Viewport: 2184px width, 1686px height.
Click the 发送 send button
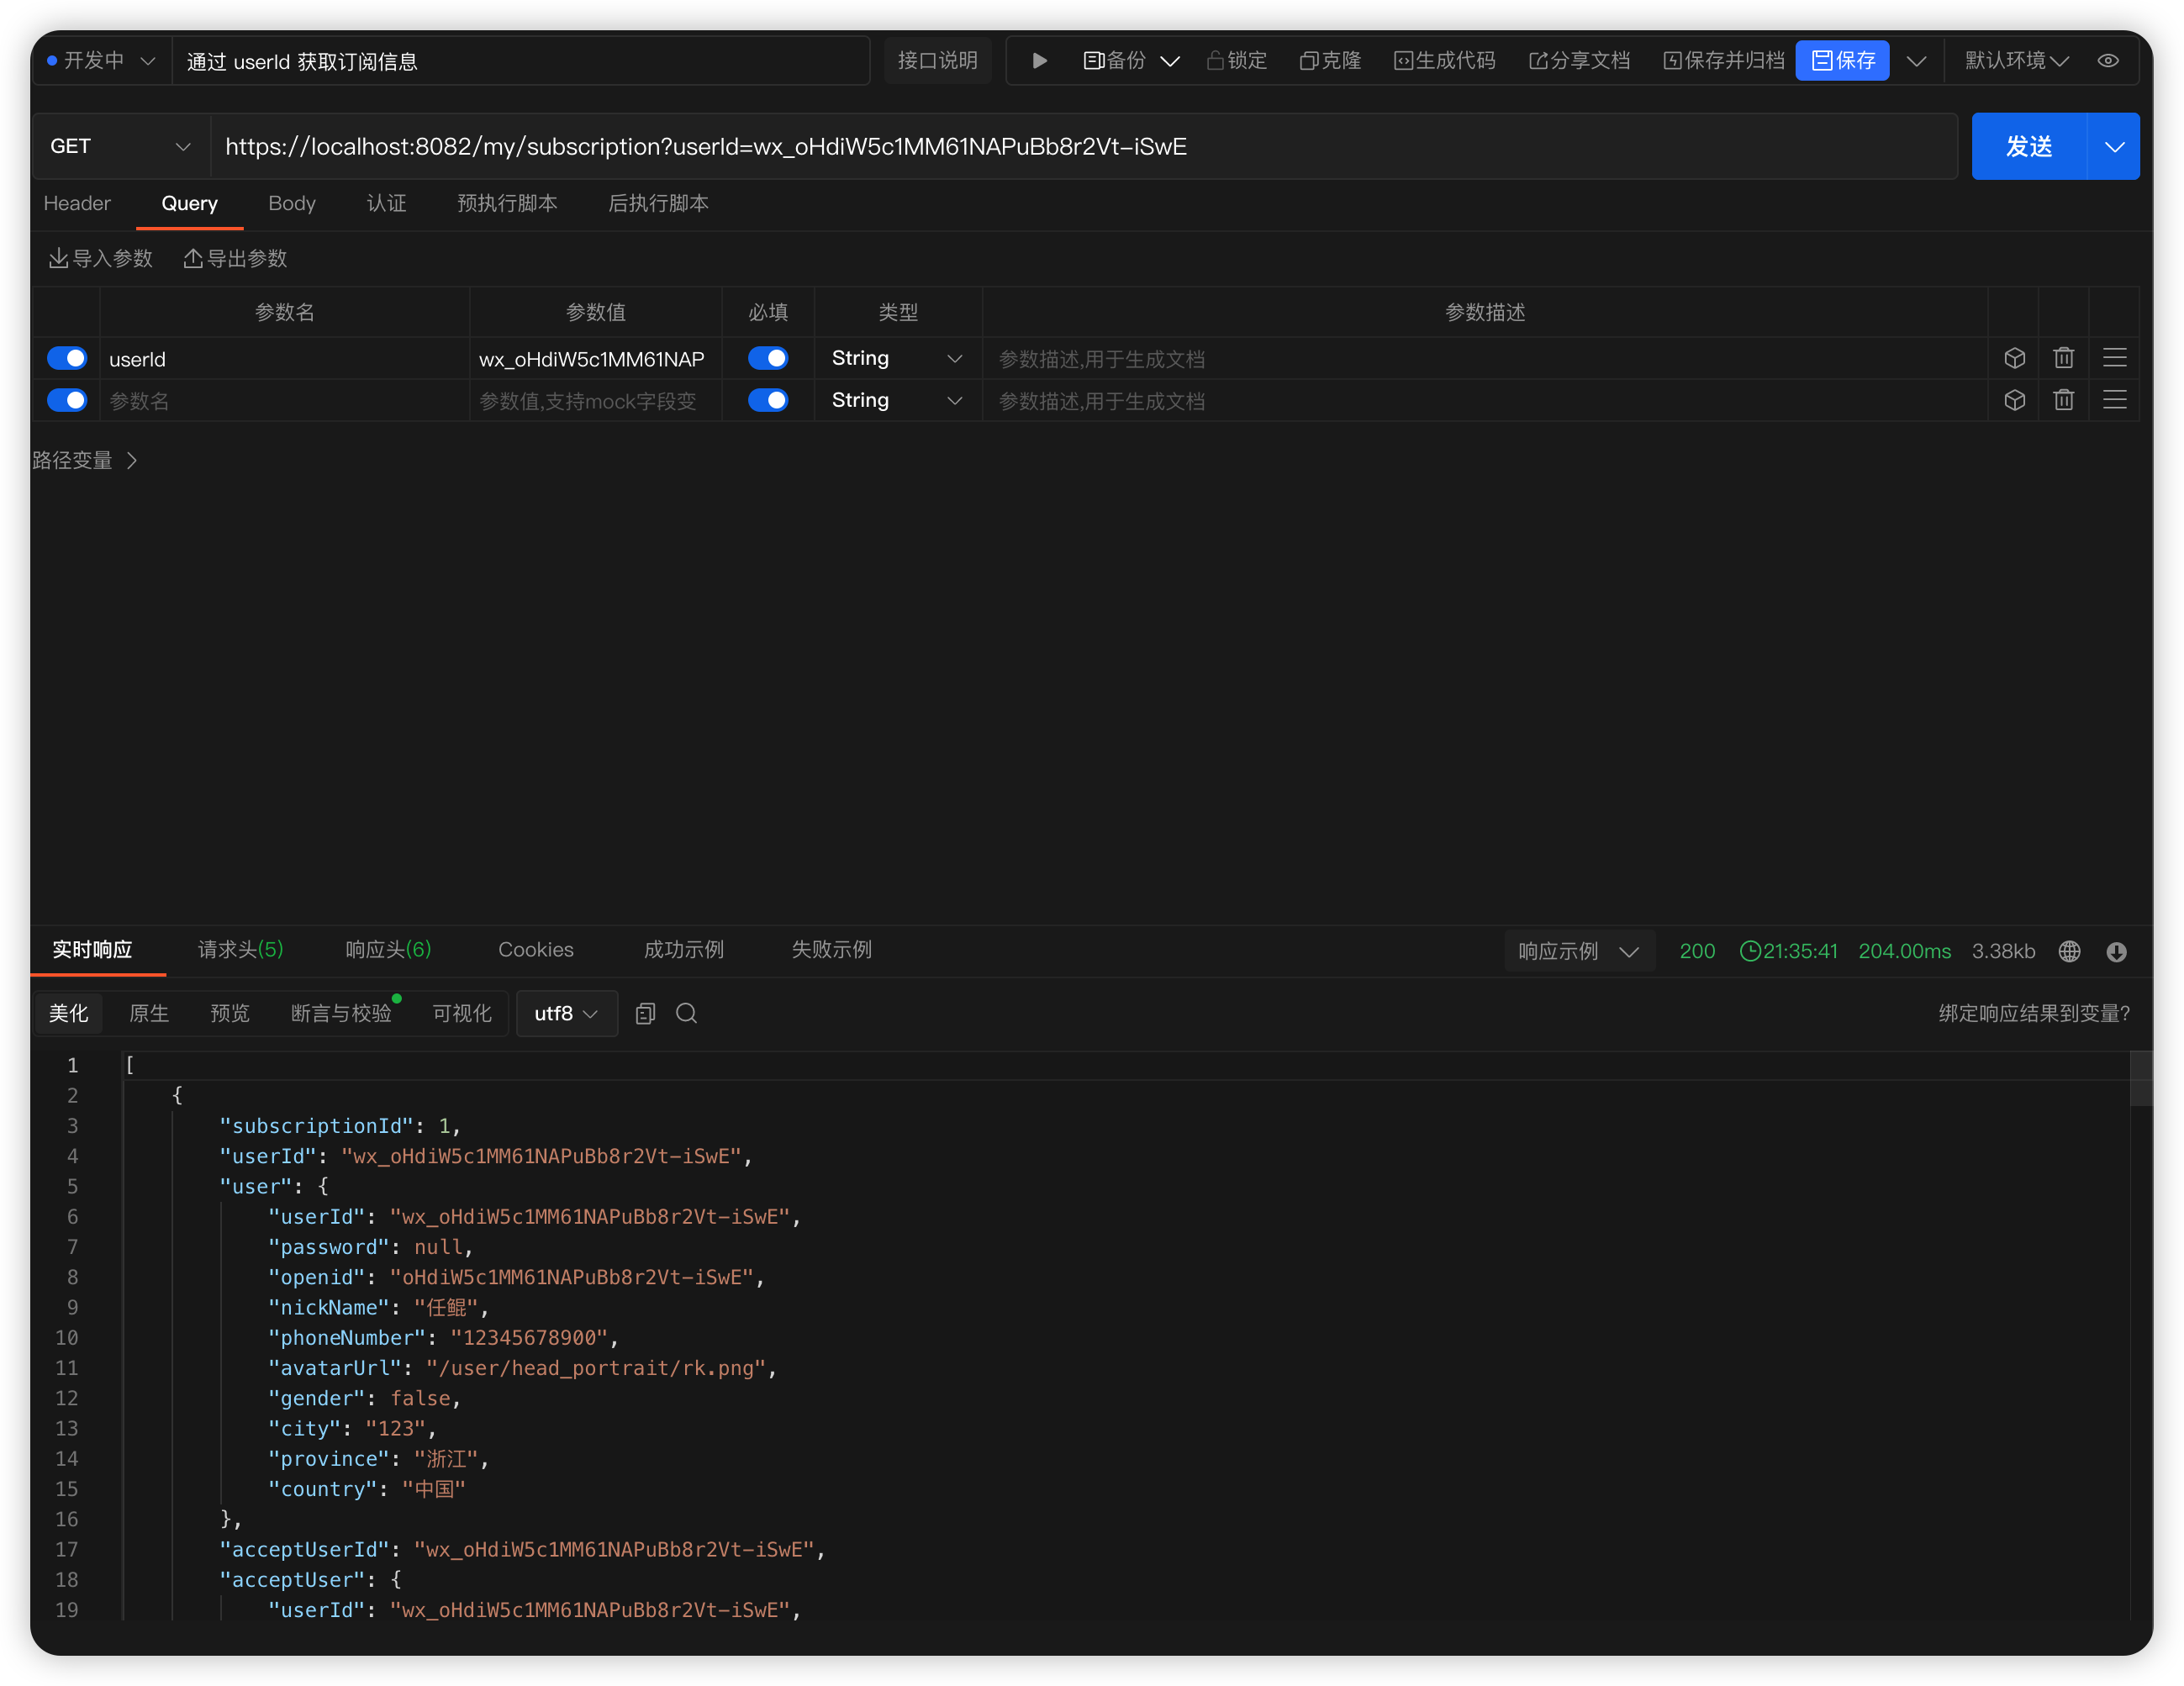[2029, 146]
